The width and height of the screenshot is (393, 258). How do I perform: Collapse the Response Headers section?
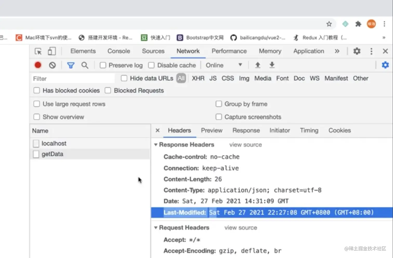point(156,145)
